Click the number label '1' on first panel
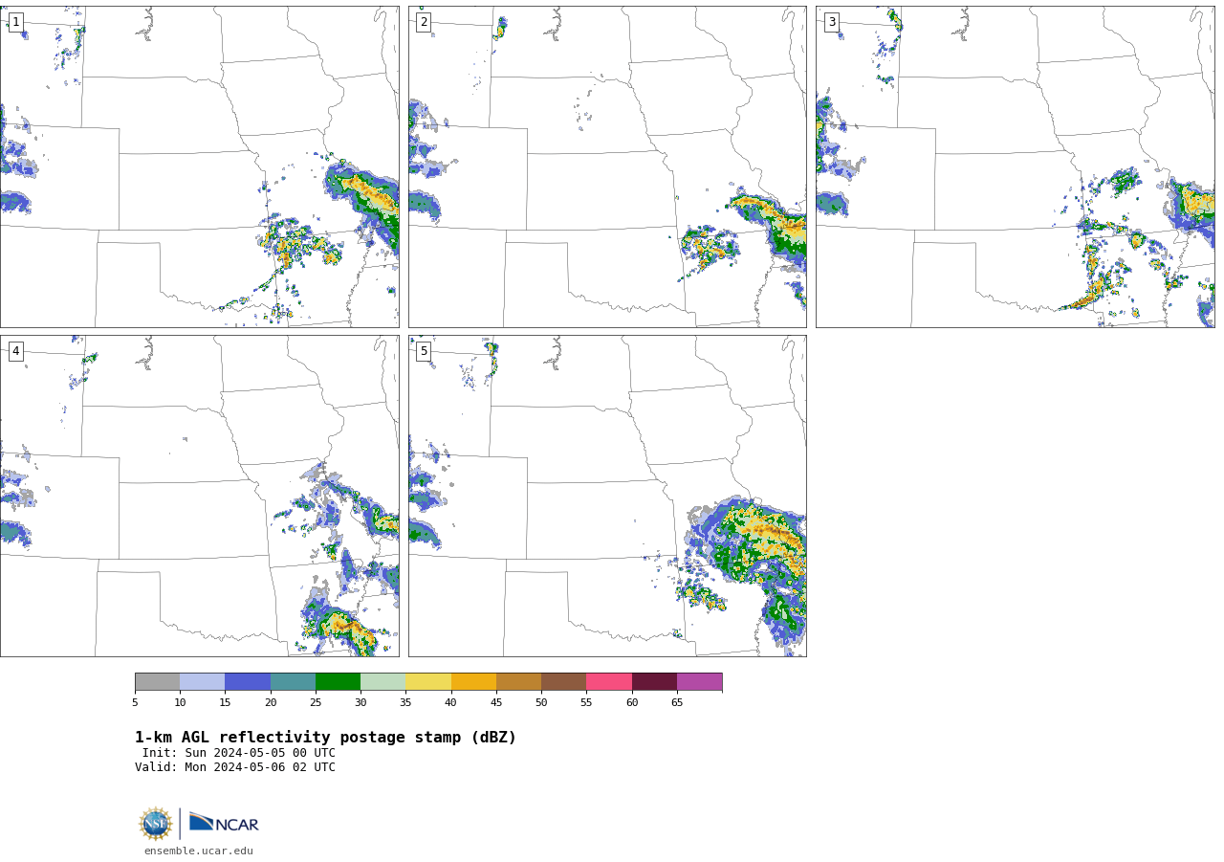 click(15, 22)
